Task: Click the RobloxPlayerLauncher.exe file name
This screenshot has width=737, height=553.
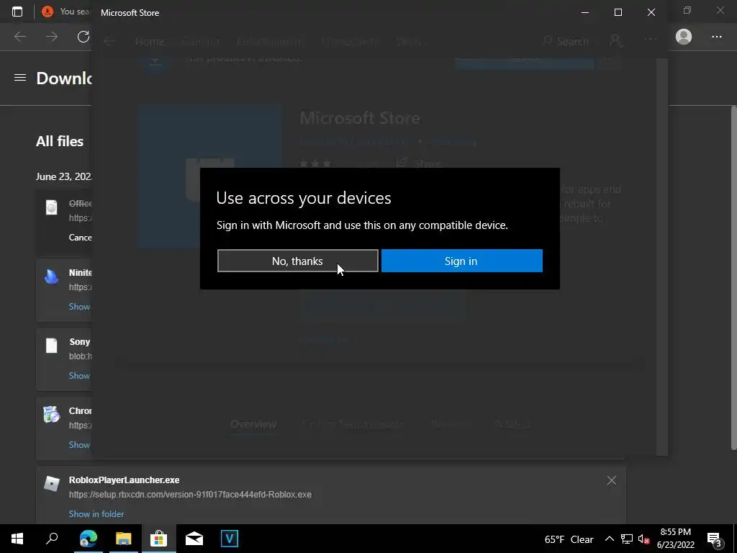Action: click(124, 480)
